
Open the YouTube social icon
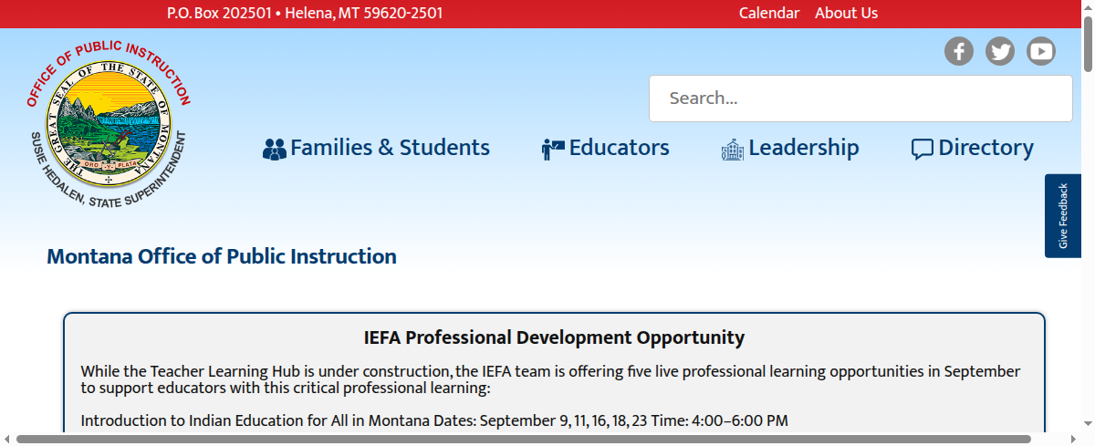click(1041, 51)
